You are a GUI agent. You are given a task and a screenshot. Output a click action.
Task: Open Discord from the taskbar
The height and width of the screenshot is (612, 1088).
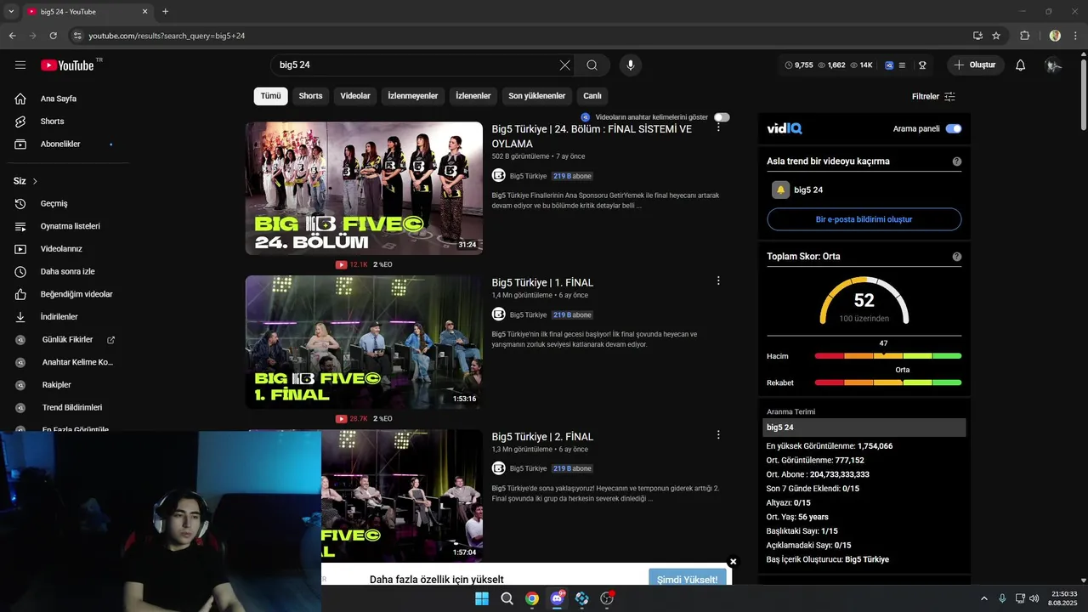(x=558, y=598)
